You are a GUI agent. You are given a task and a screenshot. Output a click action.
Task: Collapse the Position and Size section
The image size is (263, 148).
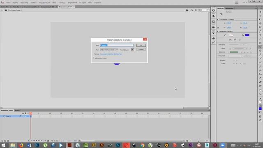click(218, 20)
